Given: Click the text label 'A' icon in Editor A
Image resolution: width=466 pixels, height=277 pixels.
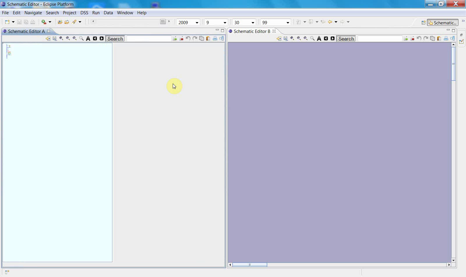Looking at the screenshot, I should 88,39.
